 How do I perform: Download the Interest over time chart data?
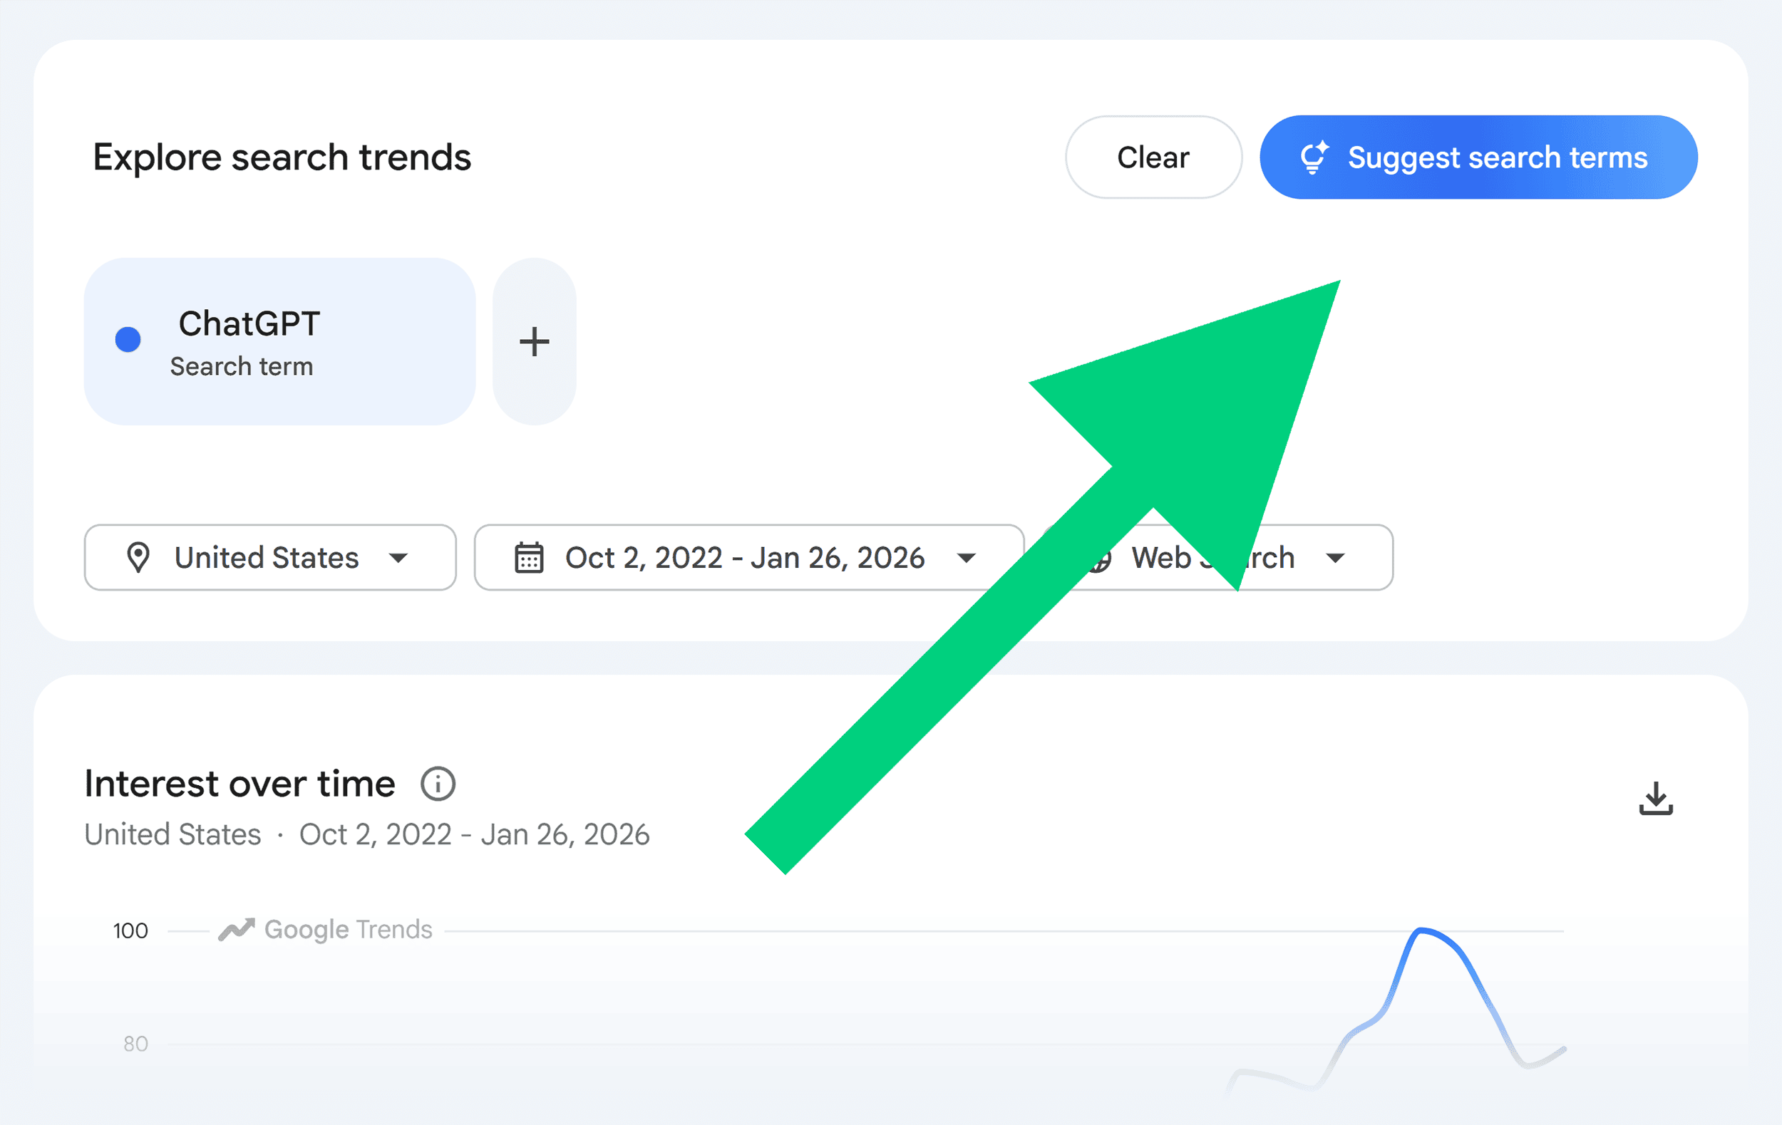[1655, 797]
